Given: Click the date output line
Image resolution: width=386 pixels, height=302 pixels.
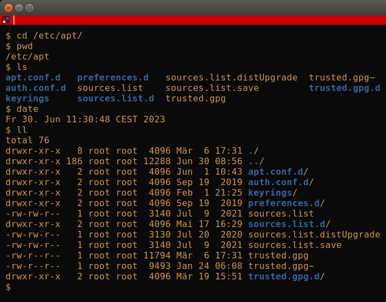Looking at the screenshot, I should point(85,119).
